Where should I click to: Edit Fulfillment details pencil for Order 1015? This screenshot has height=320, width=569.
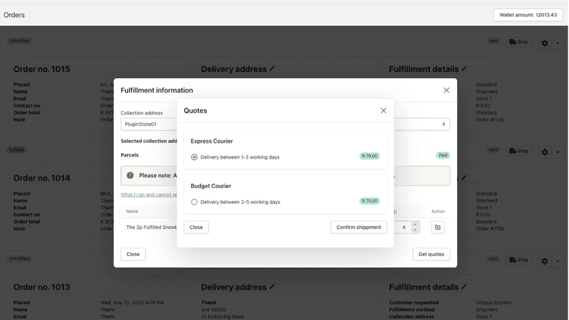(464, 69)
